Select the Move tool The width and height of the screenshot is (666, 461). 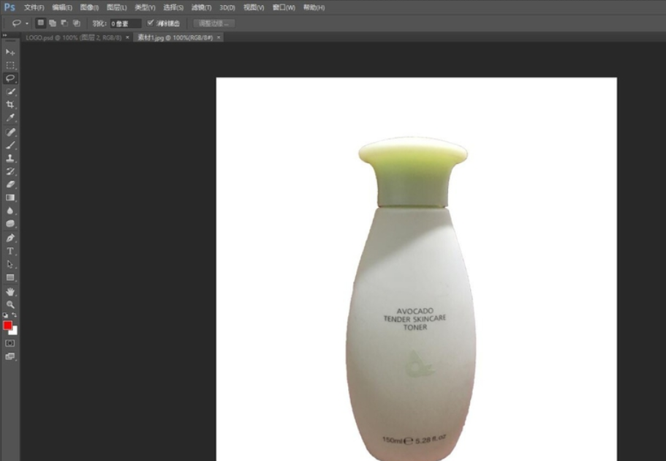tap(10, 52)
